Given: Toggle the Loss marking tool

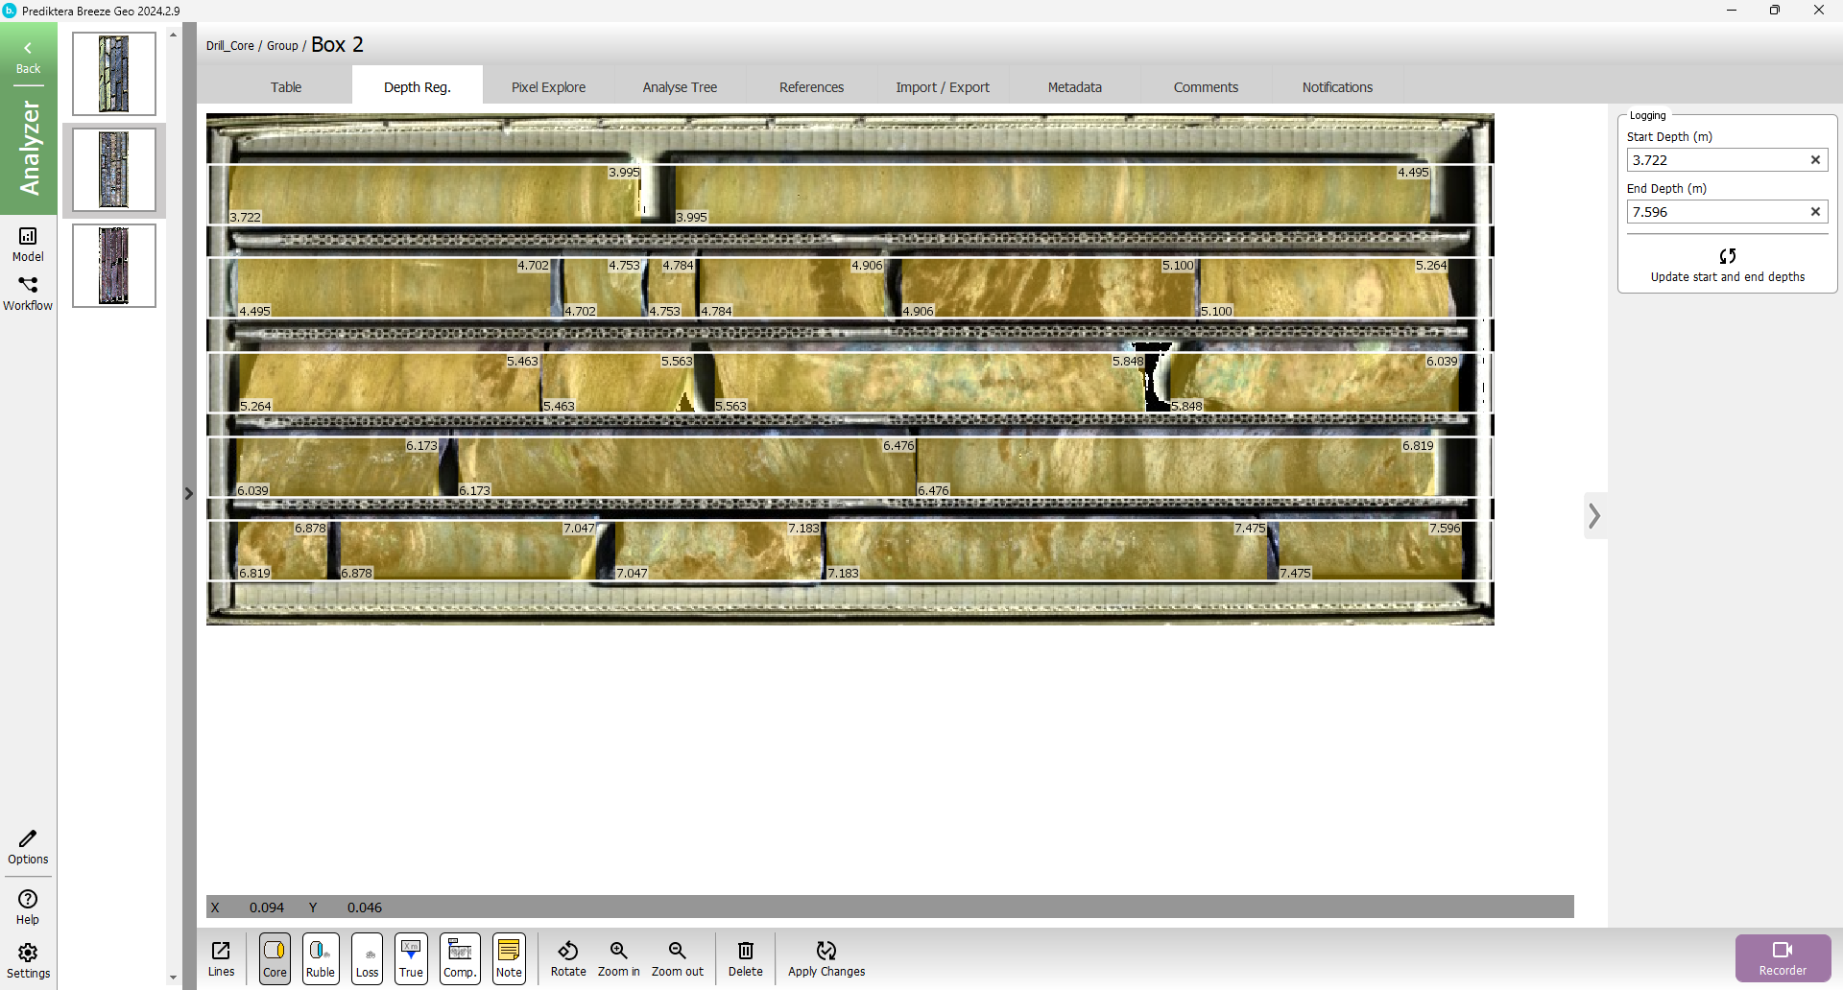Looking at the screenshot, I should coord(367,957).
